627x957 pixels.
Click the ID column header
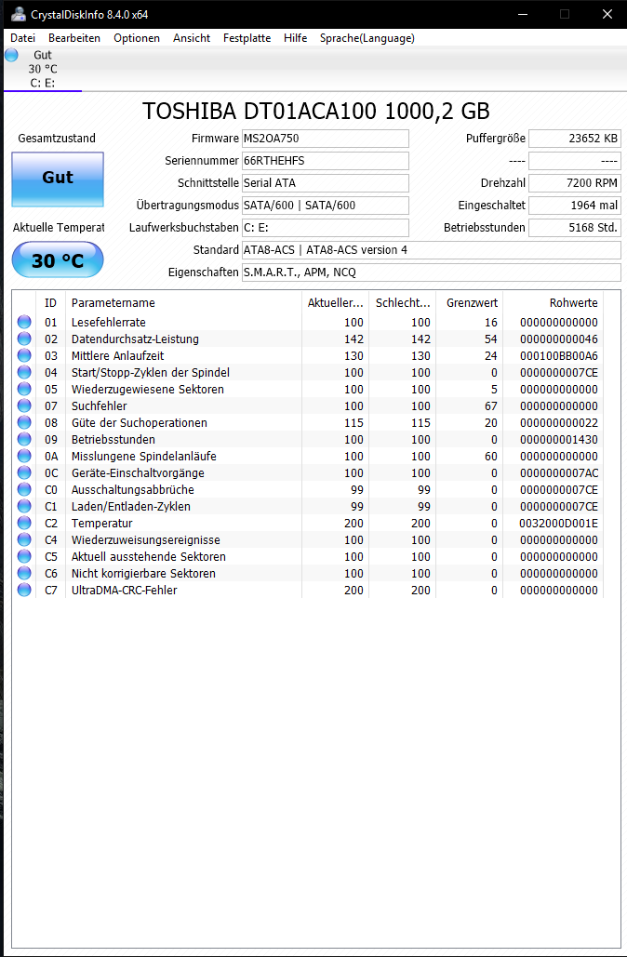[50, 303]
